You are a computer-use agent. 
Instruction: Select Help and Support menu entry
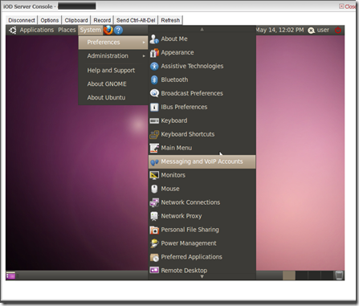pos(113,71)
